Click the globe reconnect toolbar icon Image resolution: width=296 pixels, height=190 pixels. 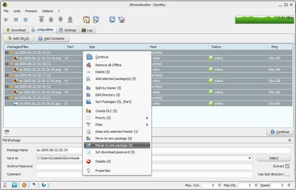point(122,20)
